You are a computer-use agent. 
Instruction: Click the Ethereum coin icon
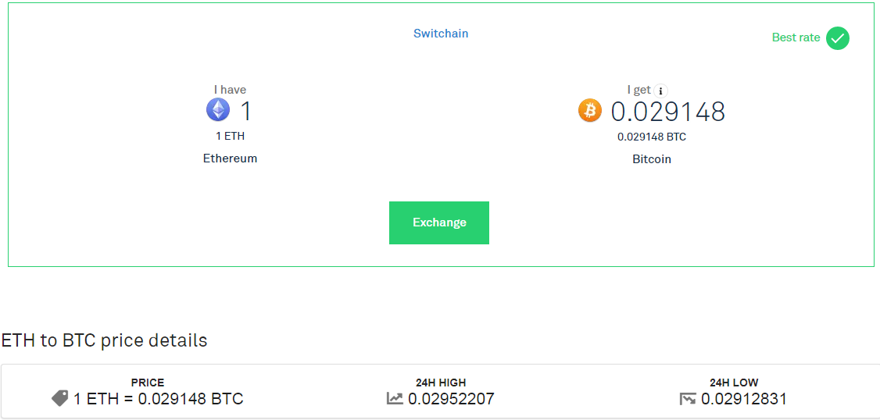[x=218, y=110]
